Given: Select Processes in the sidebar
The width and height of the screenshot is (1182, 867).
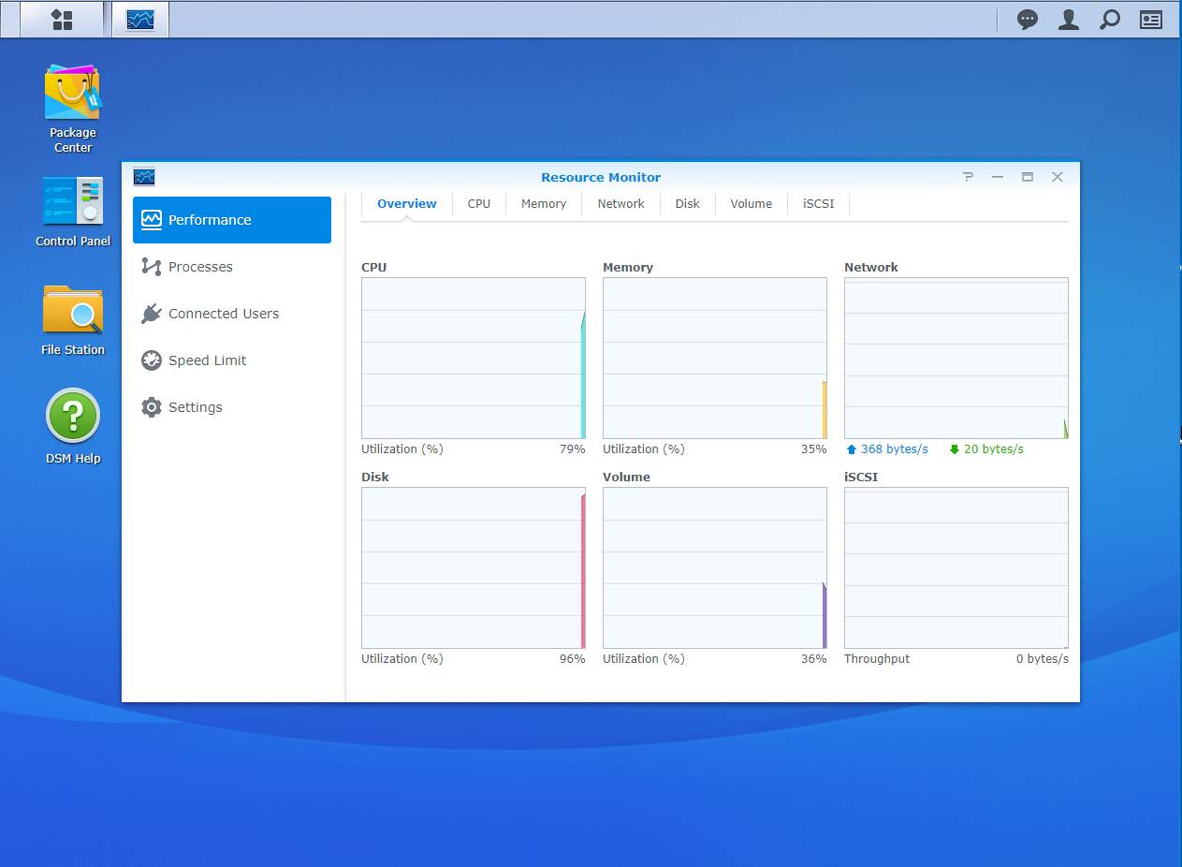Looking at the screenshot, I should point(200,267).
